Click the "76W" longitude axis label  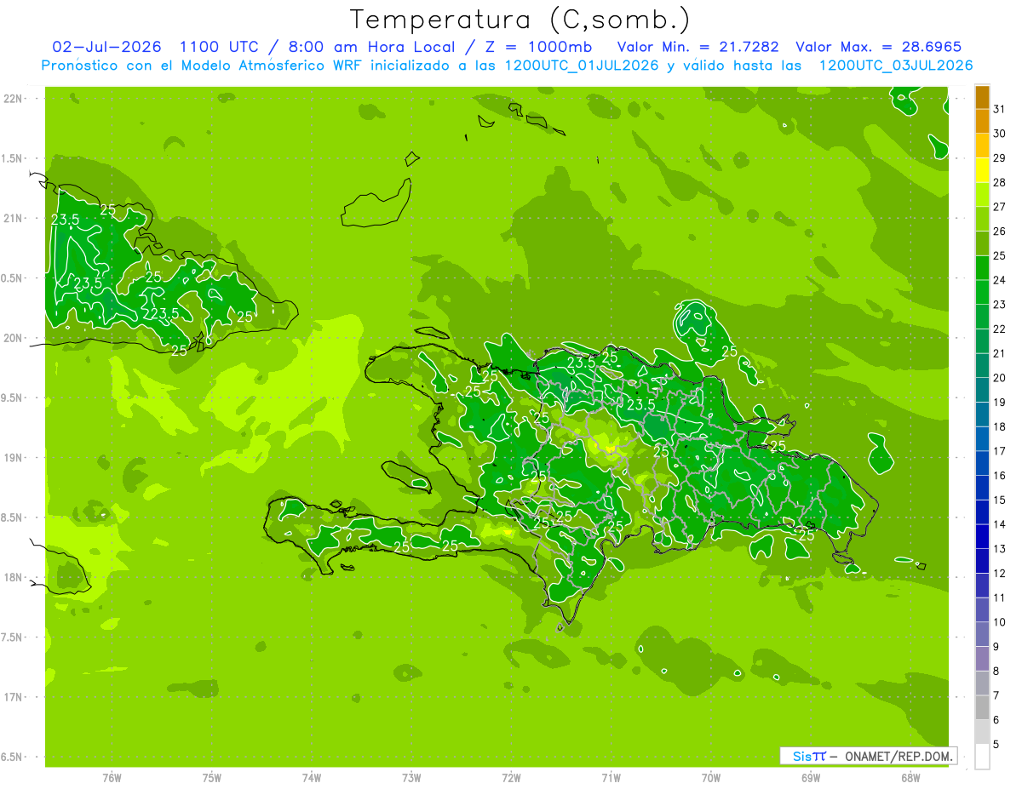point(112,777)
